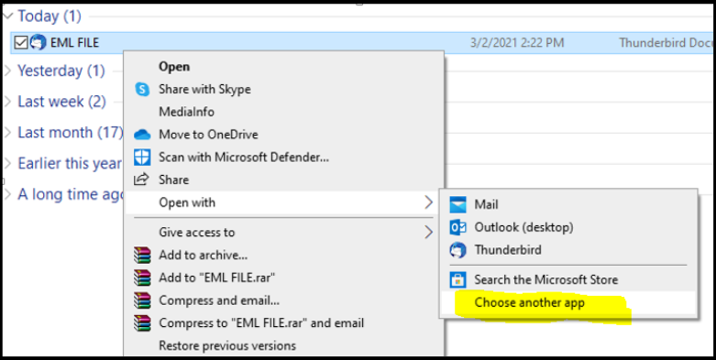Expand the Last week group
This screenshot has height=360, width=716.
coord(7,102)
